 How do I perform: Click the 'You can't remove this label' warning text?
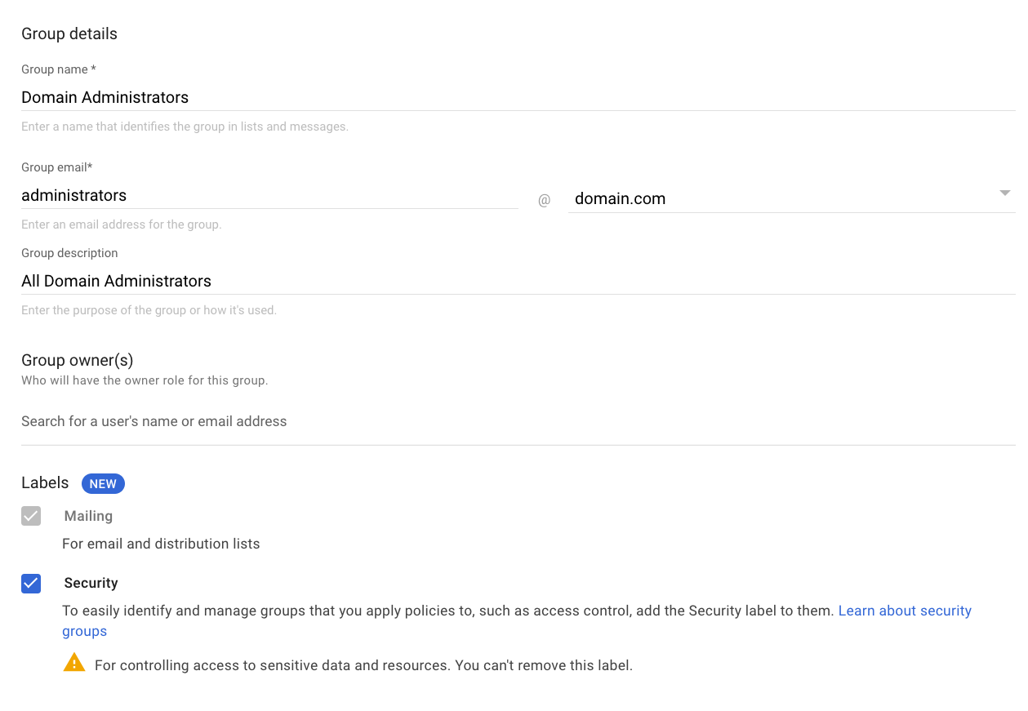click(x=363, y=665)
